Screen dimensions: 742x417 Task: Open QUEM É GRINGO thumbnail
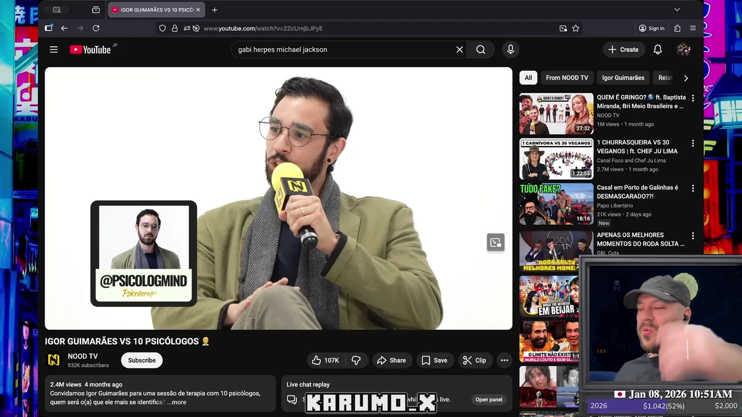(556, 114)
